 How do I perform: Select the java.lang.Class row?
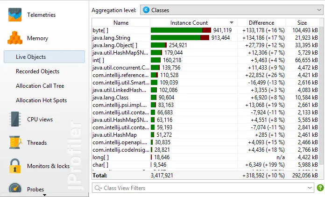205,98
